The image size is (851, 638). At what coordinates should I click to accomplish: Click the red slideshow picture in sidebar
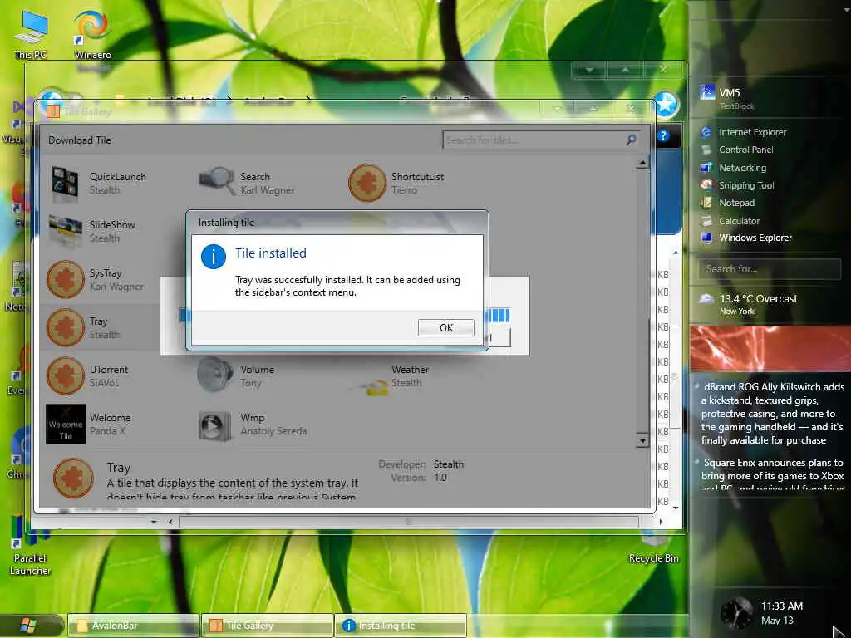pos(770,348)
